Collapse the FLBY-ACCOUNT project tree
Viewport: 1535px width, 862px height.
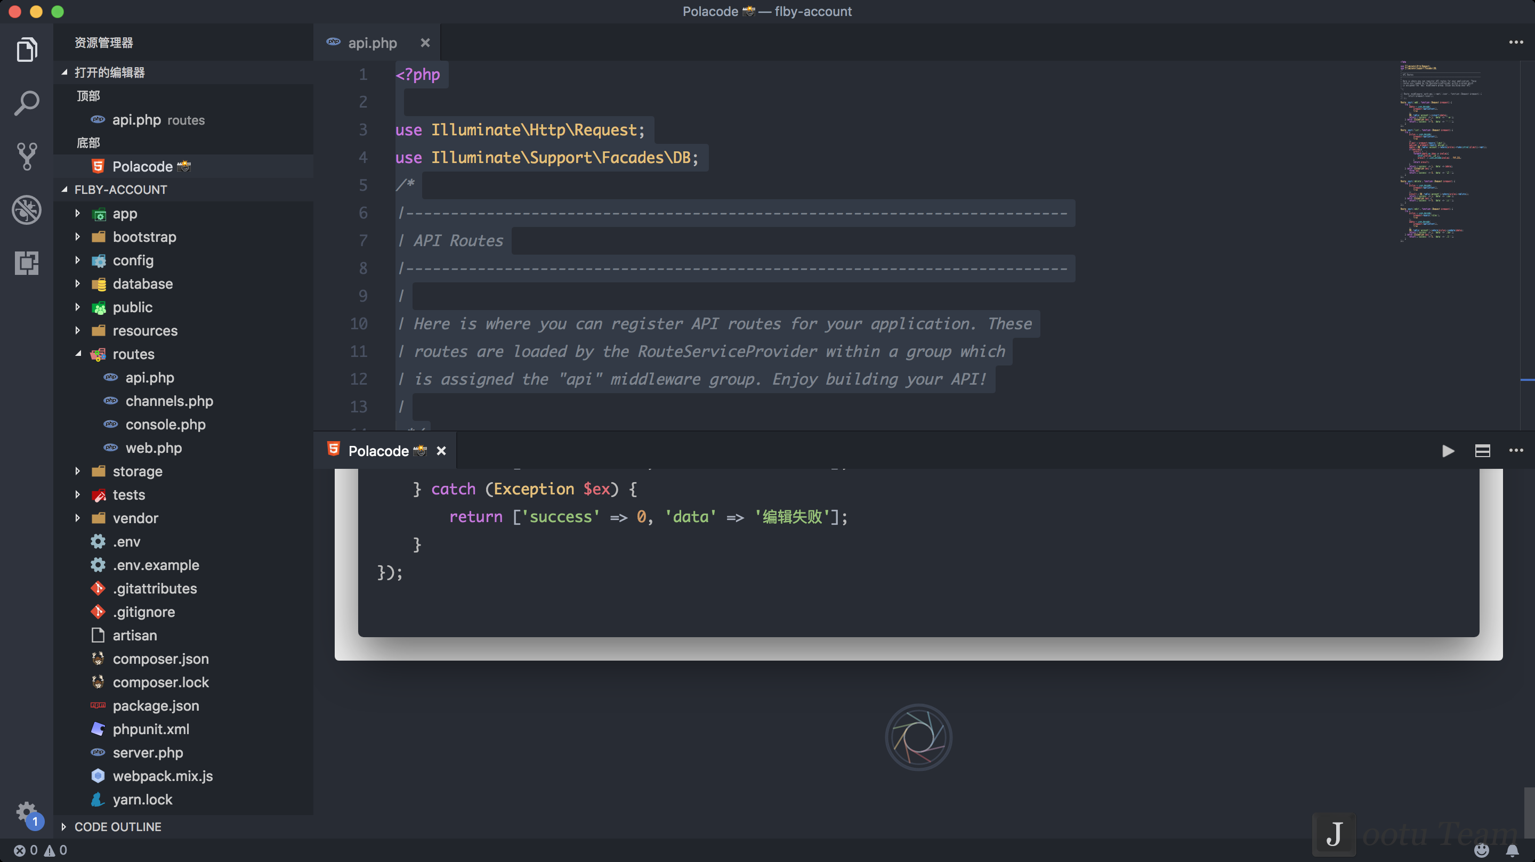tap(64, 190)
